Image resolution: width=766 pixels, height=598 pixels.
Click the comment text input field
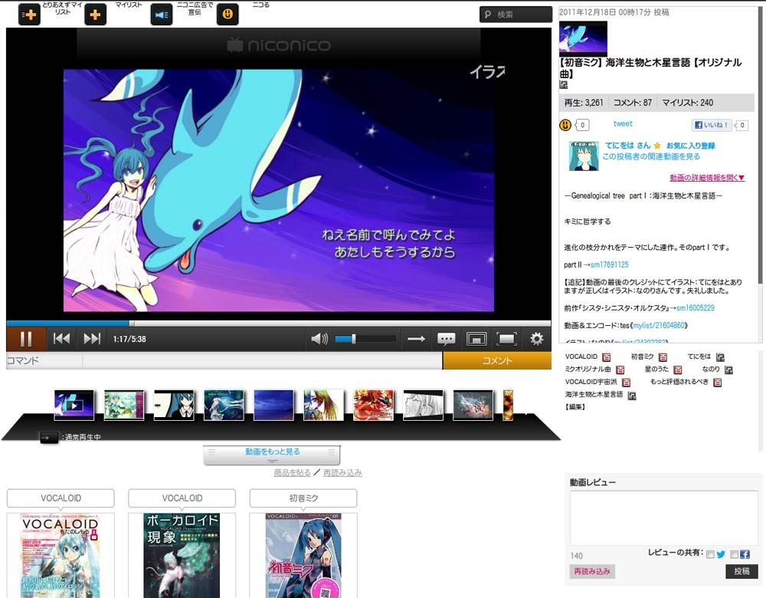point(262,361)
